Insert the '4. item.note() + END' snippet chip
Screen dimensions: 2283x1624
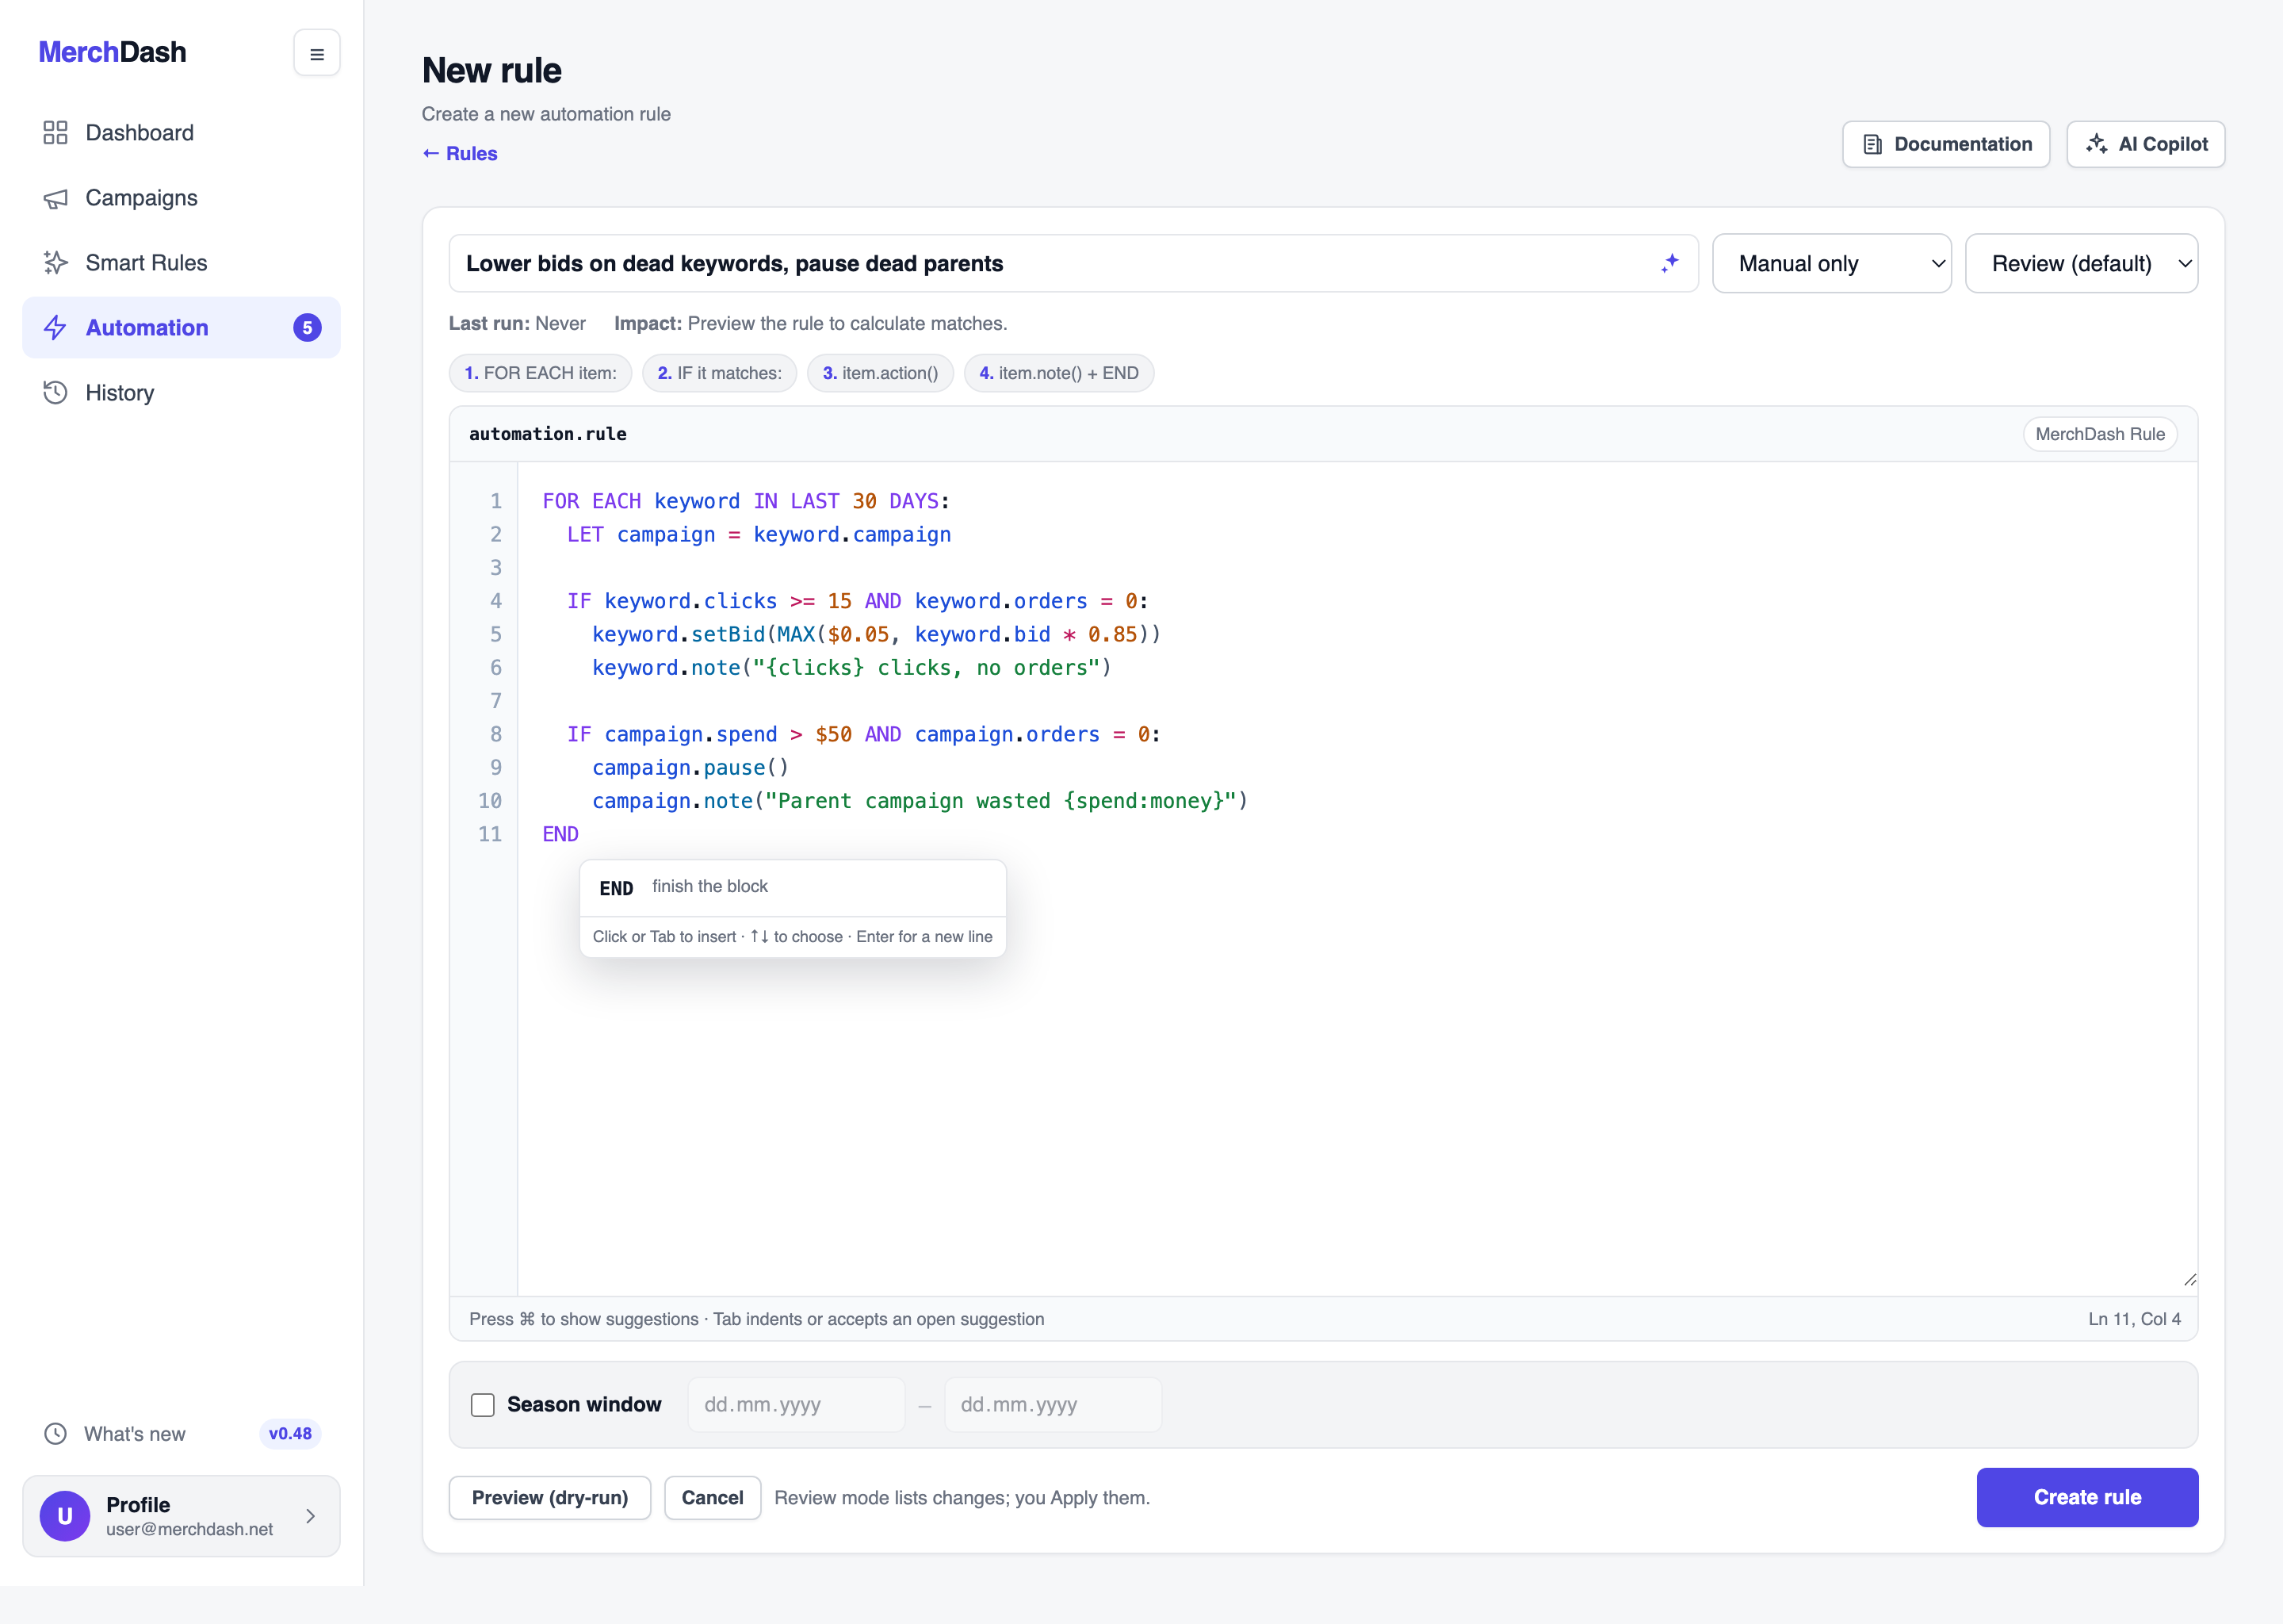1058,373
